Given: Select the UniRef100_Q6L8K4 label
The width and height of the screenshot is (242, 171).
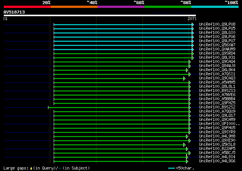Looking at the screenshot, I should [217, 70].
